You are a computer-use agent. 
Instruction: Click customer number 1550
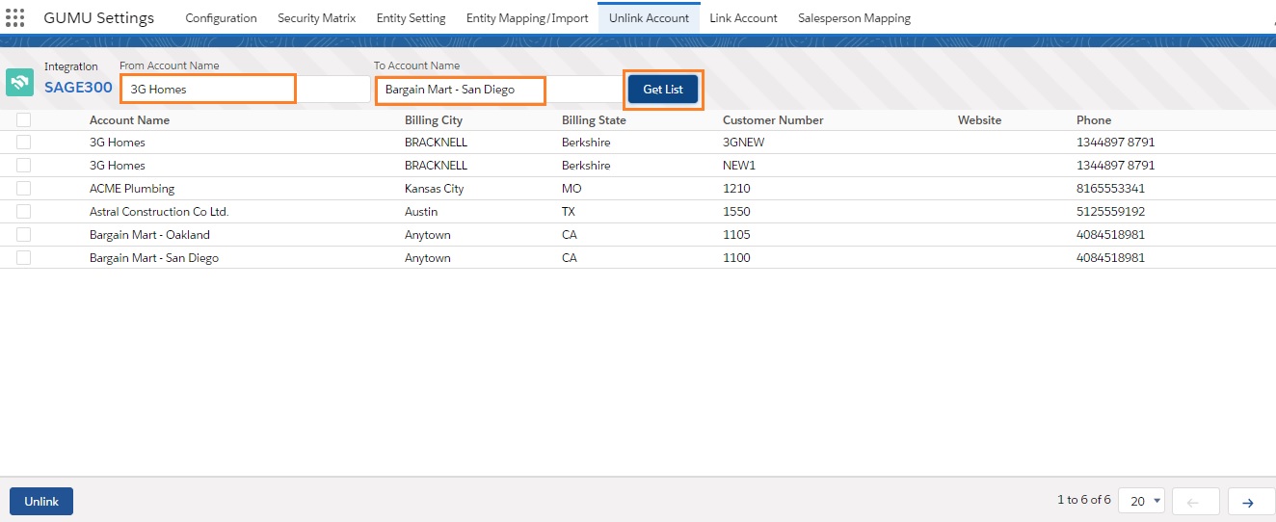736,212
